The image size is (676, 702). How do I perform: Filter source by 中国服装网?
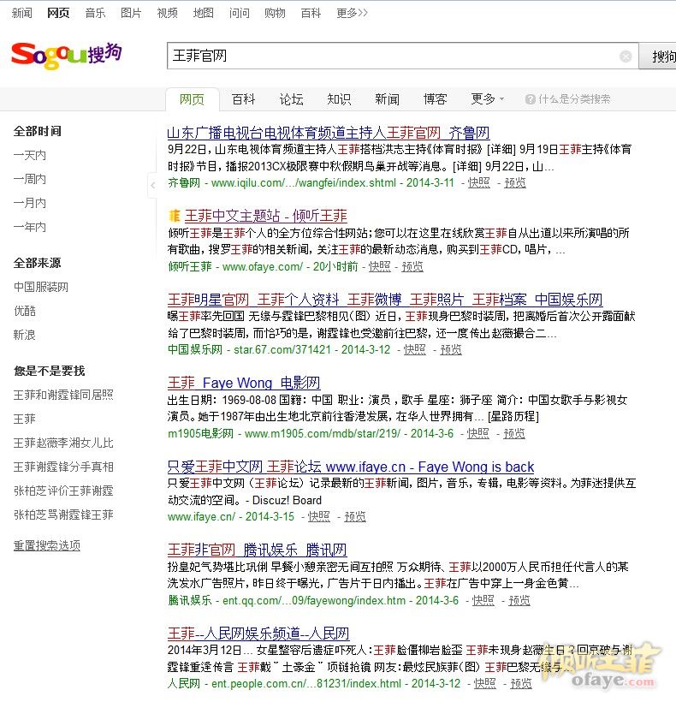pos(41,287)
